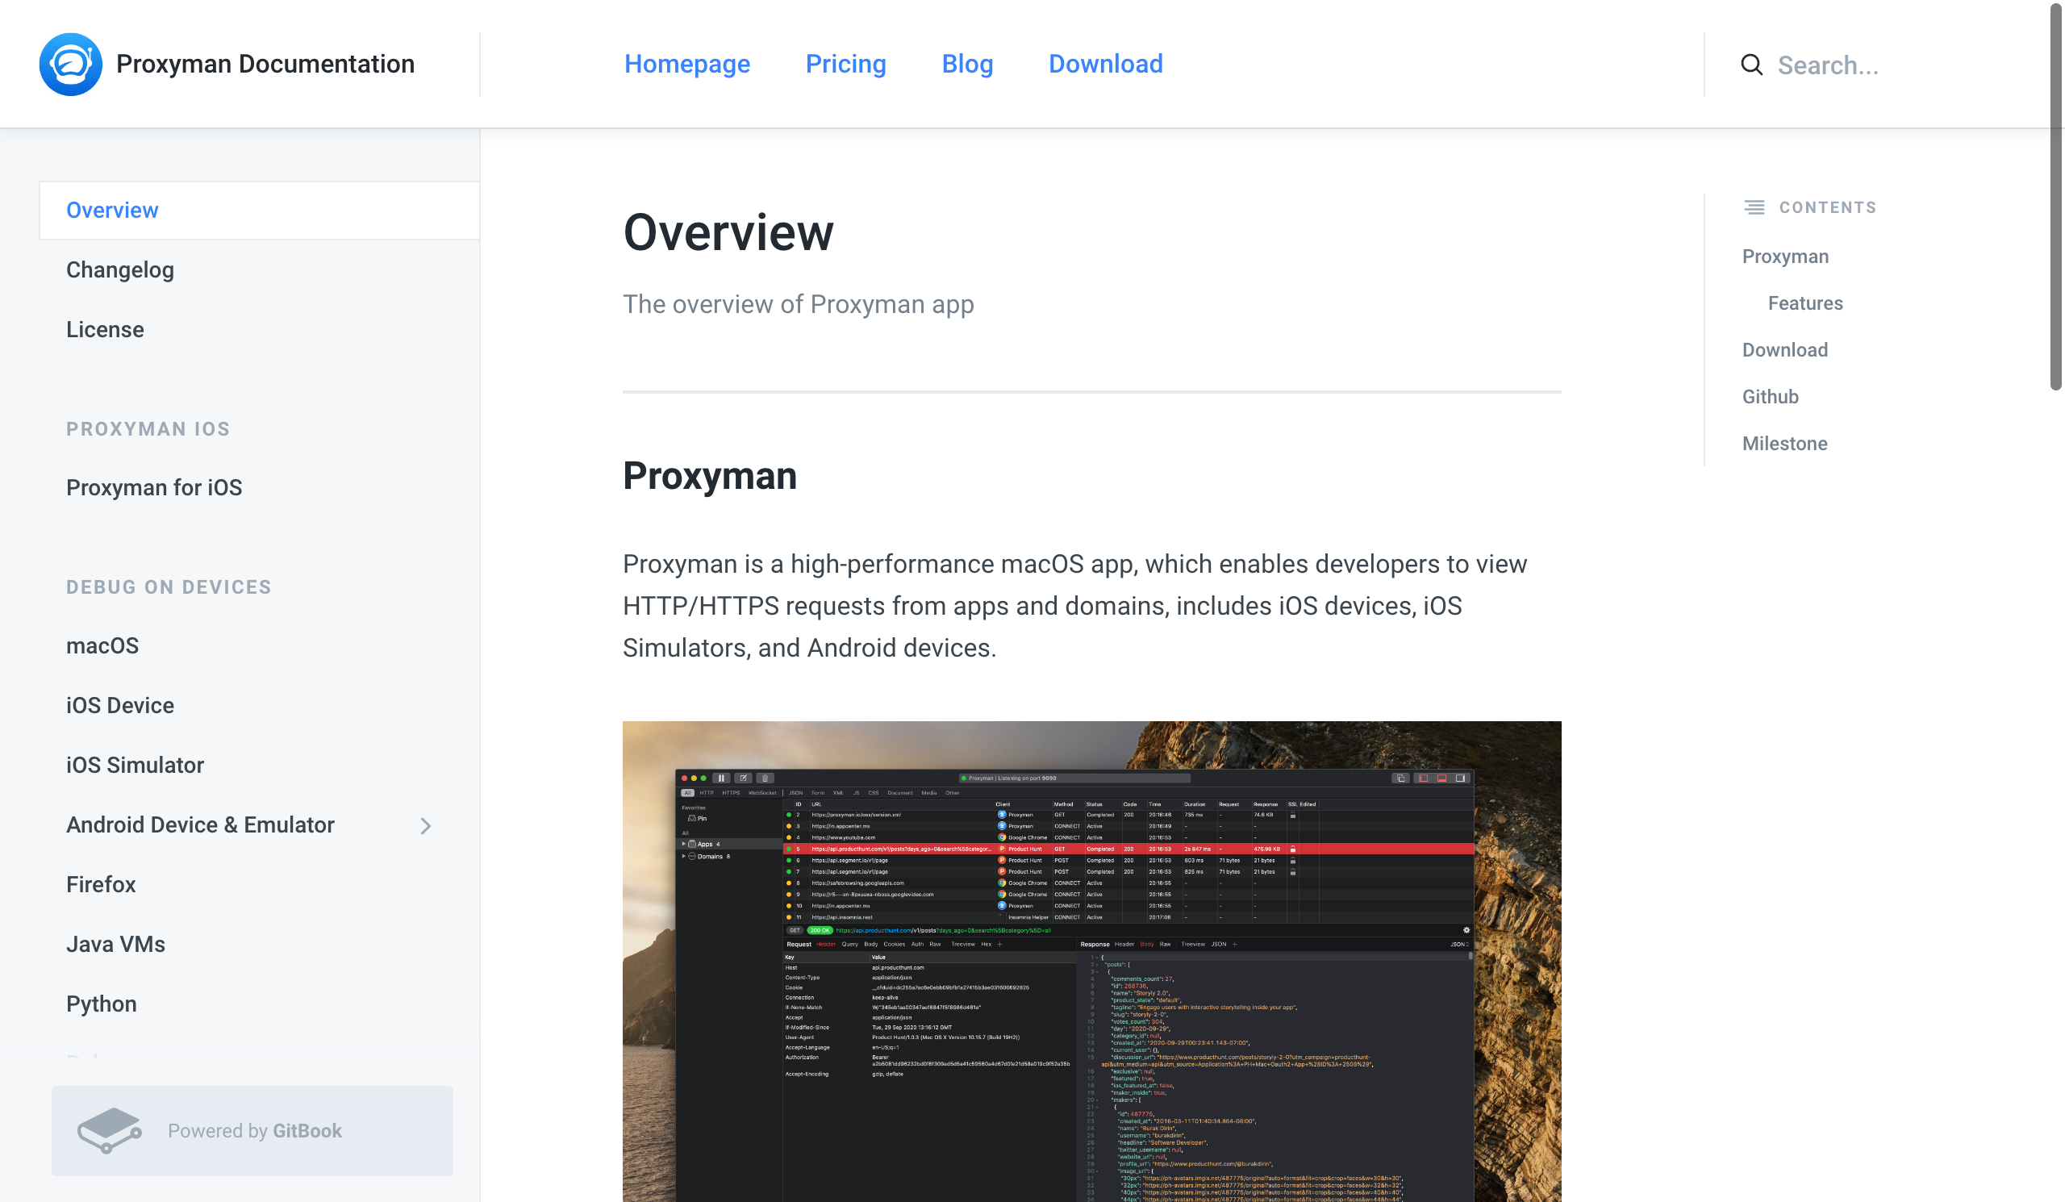The width and height of the screenshot is (2065, 1202).
Task: Click Proxyman Documentation title
Action: coord(265,64)
